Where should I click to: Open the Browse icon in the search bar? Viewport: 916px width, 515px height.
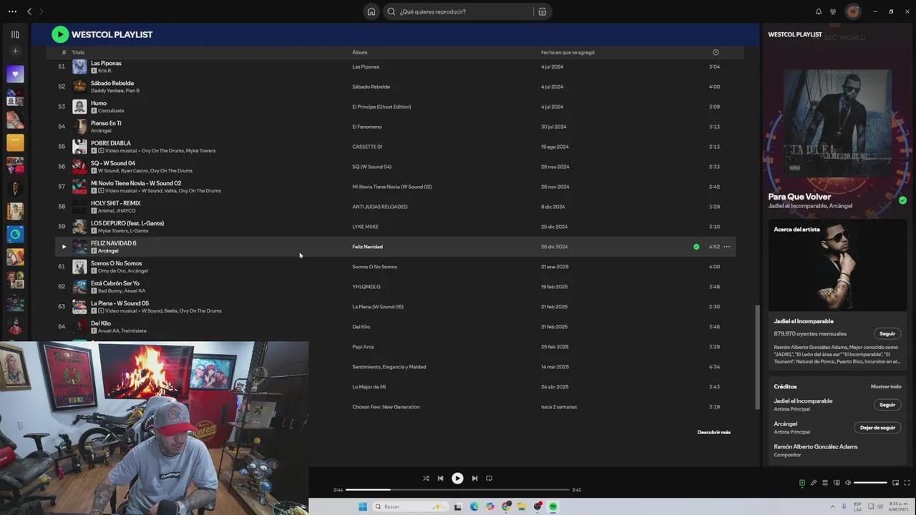point(542,11)
